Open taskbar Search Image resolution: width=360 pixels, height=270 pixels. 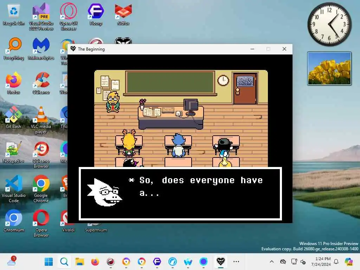click(64, 262)
